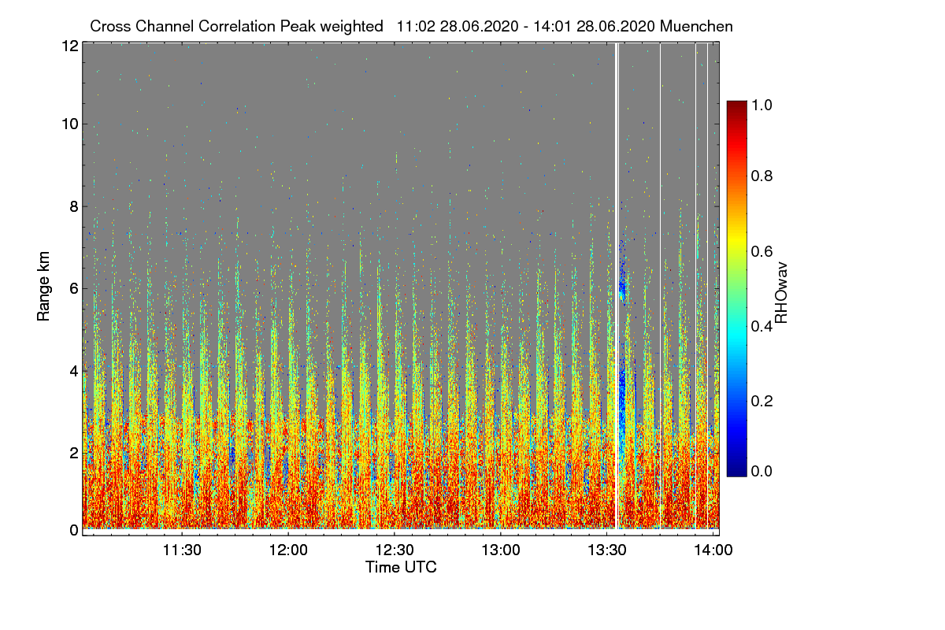Click the 12:30 time axis label
The width and height of the screenshot is (945, 630).
pyautogui.click(x=395, y=550)
